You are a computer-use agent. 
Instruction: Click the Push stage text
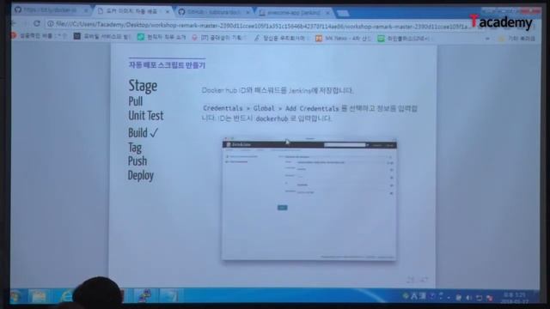[137, 161]
